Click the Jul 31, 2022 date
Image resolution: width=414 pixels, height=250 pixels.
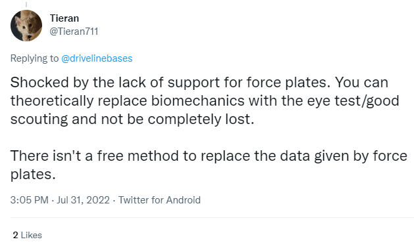83,200
